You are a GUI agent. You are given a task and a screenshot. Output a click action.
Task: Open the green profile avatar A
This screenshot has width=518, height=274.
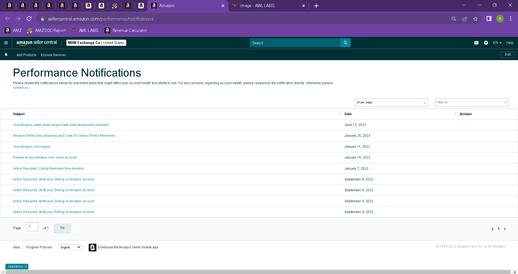pos(500,19)
